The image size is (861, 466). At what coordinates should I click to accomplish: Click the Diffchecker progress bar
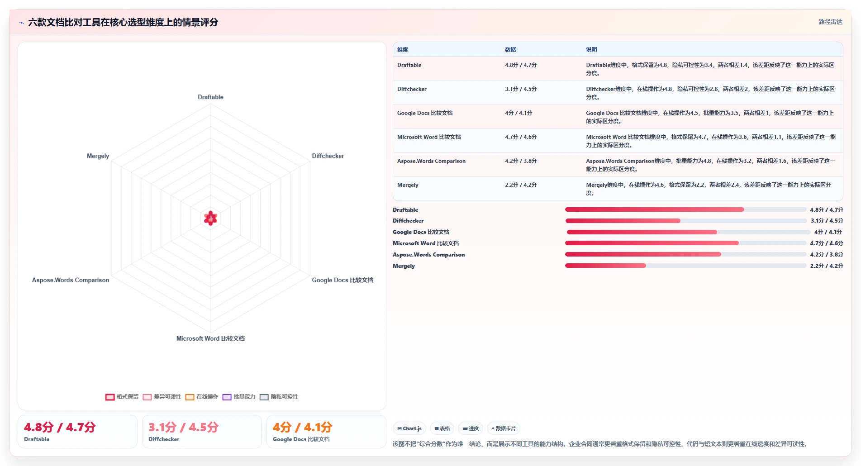686,221
